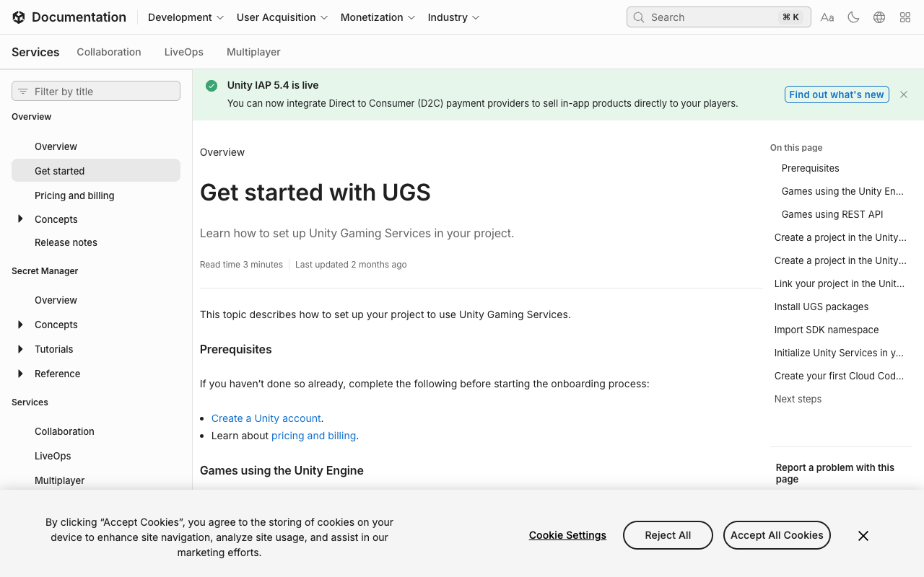Screen dimensions: 924x577
Task: Jump to Prerequisites in On this page
Action: click(x=811, y=168)
